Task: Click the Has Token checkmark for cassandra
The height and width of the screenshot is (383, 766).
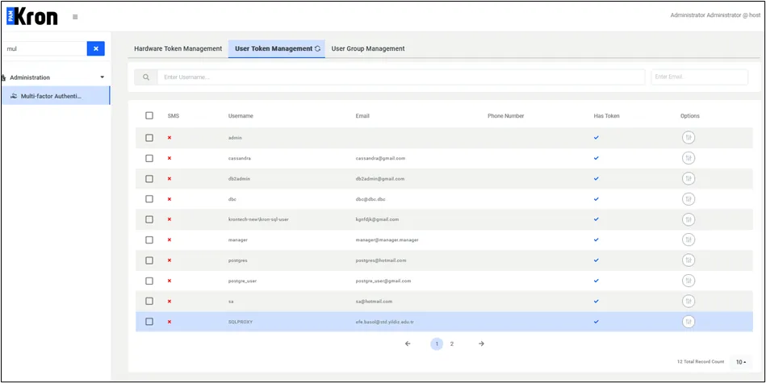Action: point(596,159)
